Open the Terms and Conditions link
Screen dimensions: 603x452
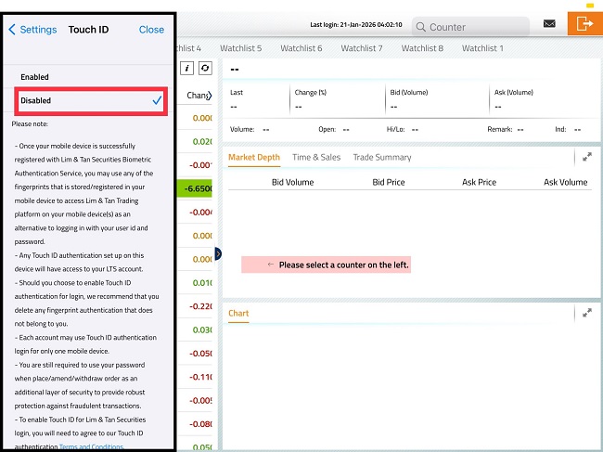[x=91, y=447]
